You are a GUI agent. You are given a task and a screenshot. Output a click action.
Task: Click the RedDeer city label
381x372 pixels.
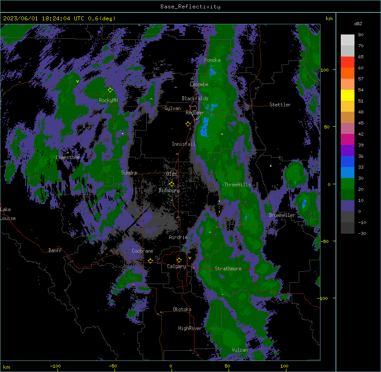click(x=195, y=113)
